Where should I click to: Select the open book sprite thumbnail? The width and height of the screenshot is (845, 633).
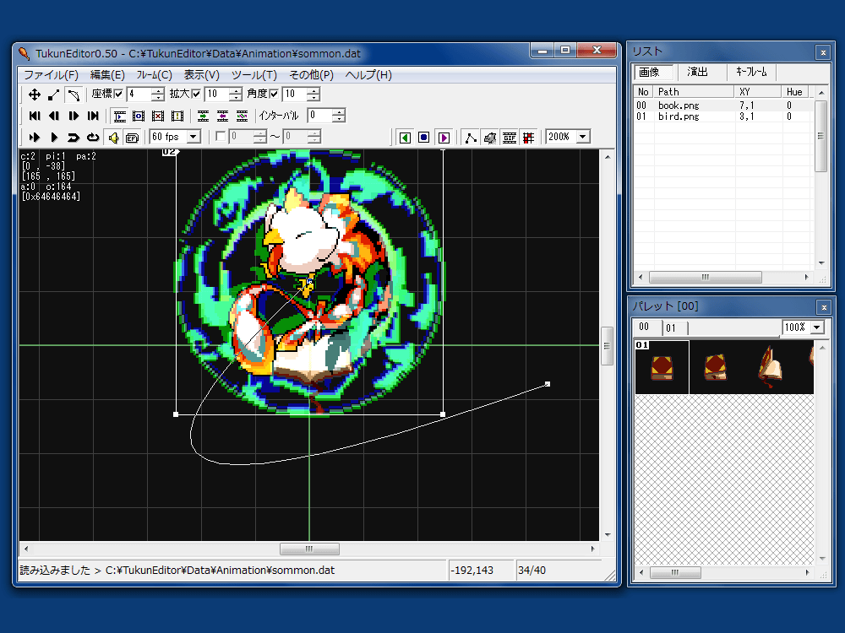pos(770,367)
